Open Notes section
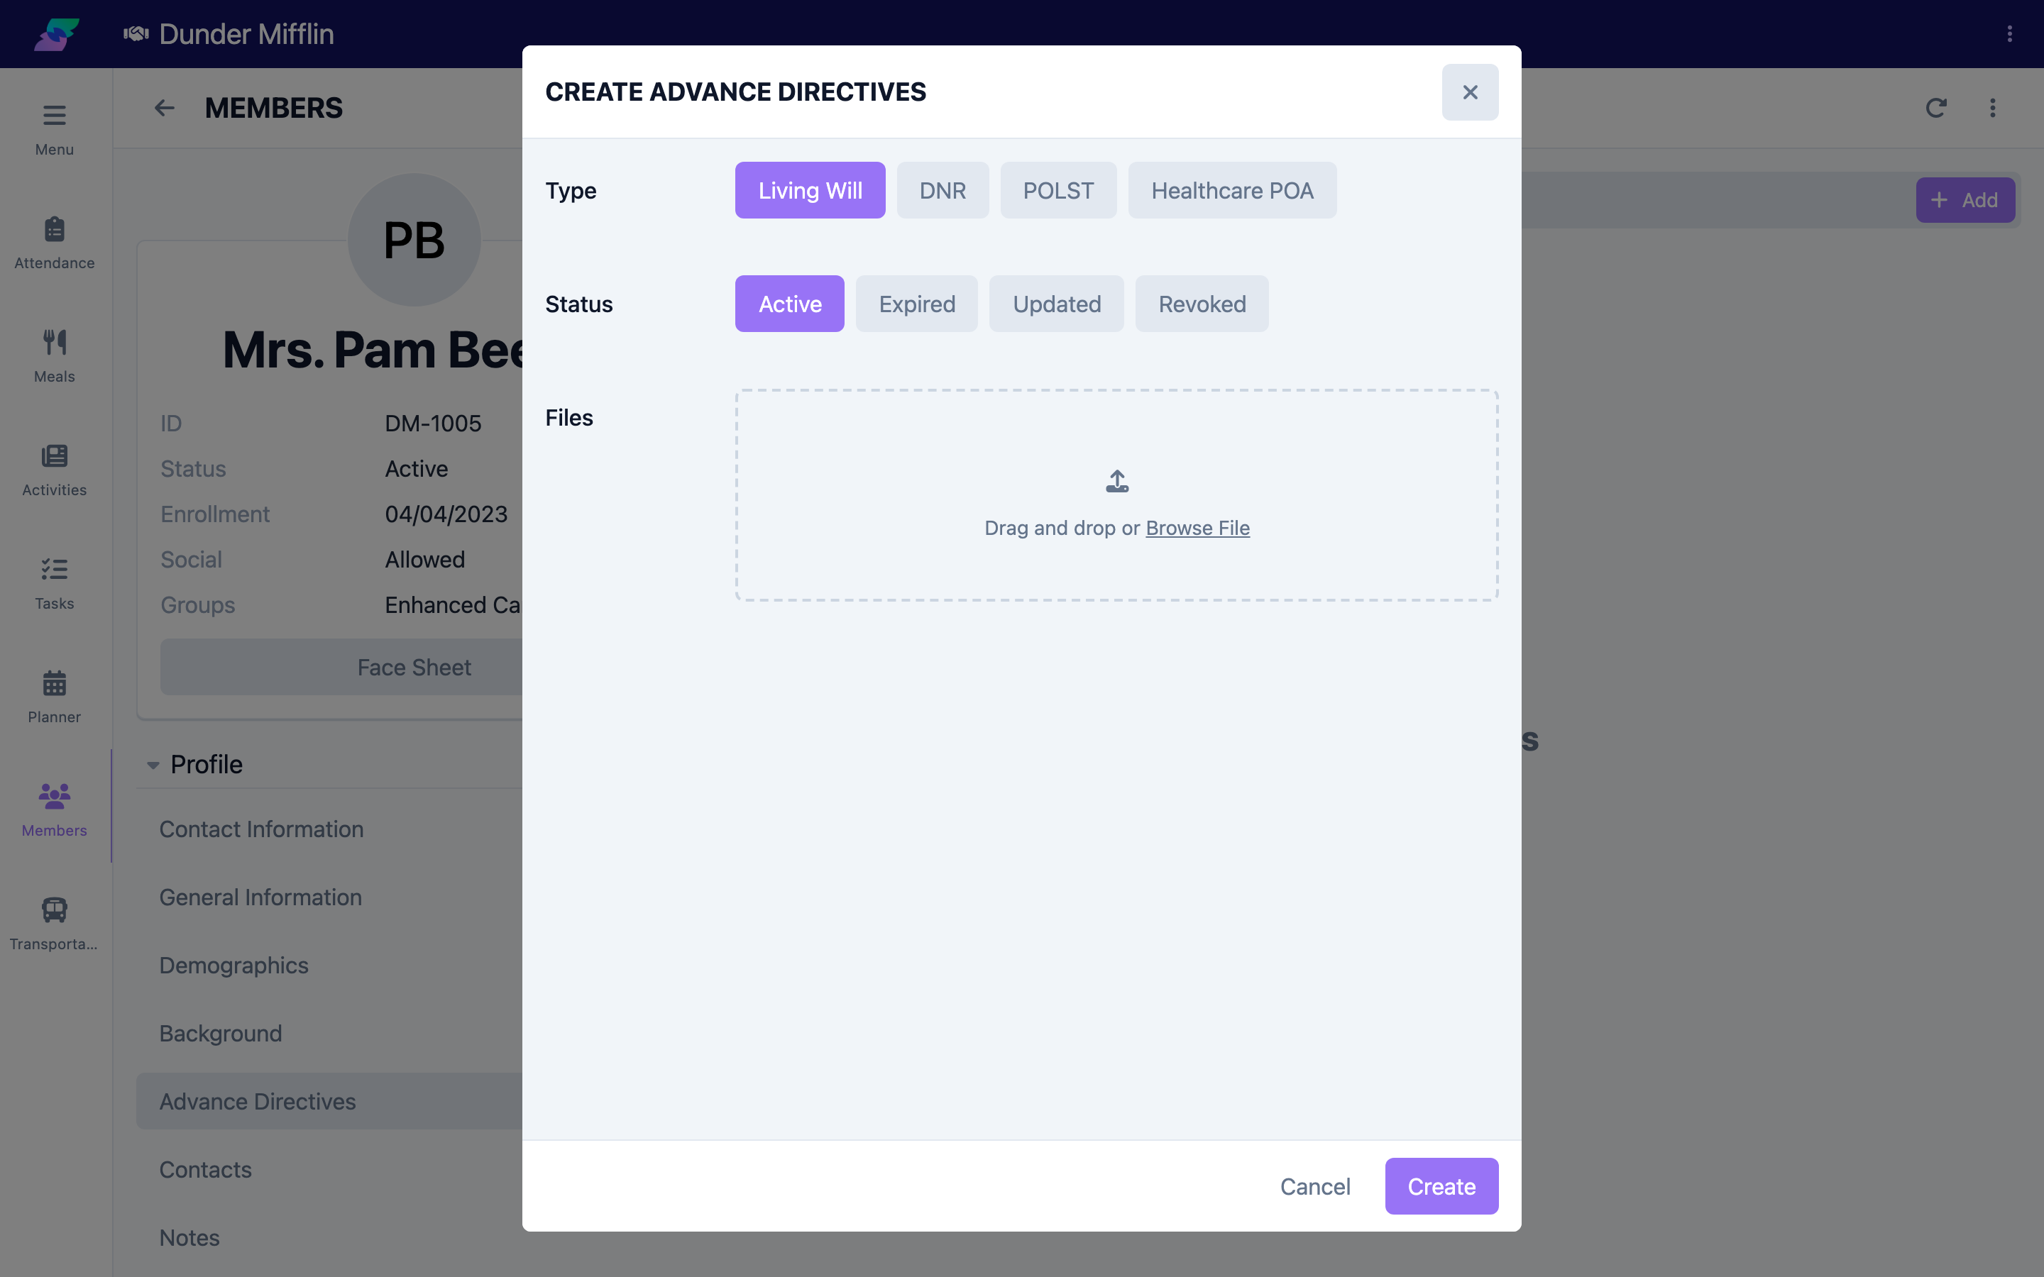This screenshot has height=1277, width=2044. pyautogui.click(x=189, y=1238)
